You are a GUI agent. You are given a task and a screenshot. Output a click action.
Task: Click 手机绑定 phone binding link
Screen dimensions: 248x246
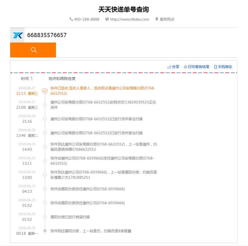point(225,67)
